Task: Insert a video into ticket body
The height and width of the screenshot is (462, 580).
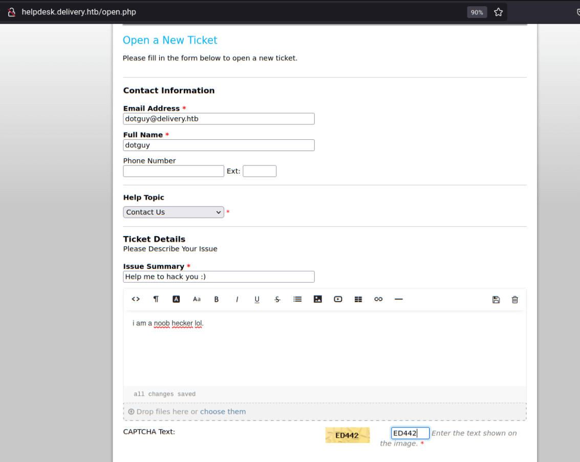Action: [338, 299]
